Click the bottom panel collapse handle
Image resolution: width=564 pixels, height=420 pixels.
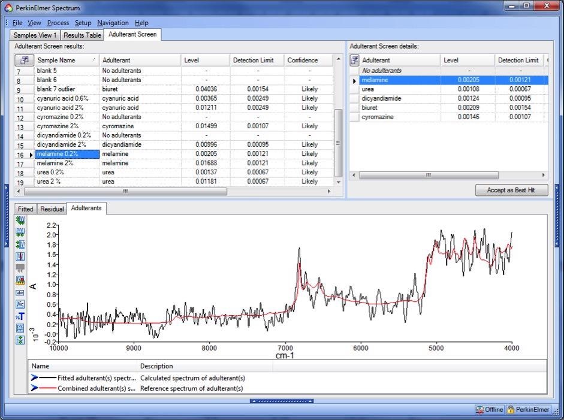click(282, 401)
